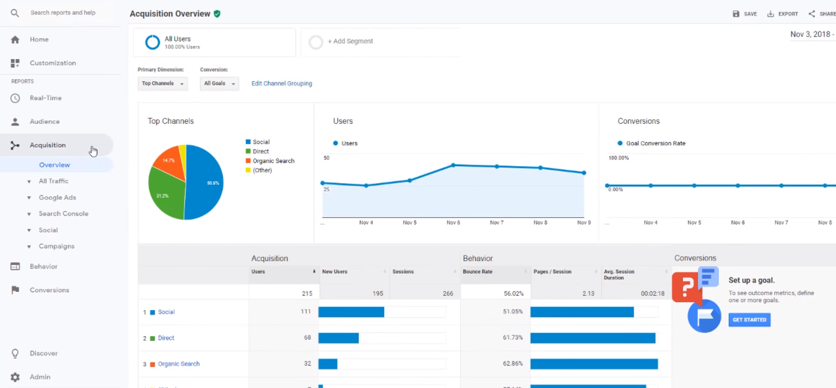
Task: Click Edit Channel Grouping link
Action: coord(282,84)
